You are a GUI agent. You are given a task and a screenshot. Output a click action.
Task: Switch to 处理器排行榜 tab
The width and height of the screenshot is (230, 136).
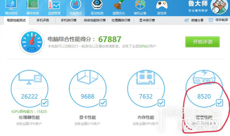tap(121, 20)
